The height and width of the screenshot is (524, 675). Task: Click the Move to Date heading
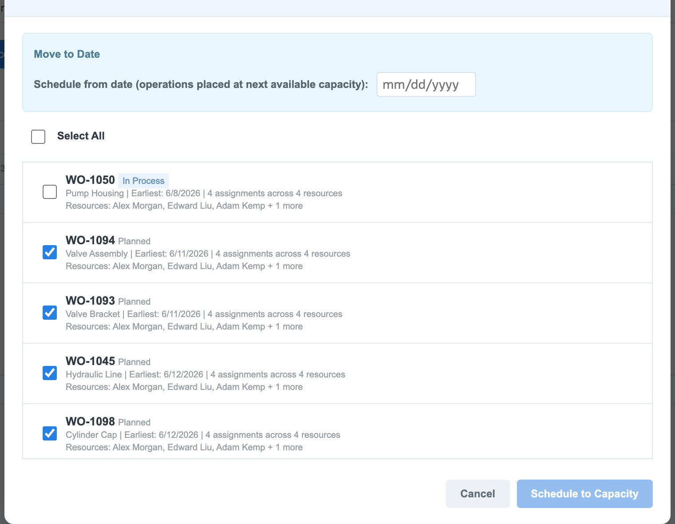(x=67, y=54)
